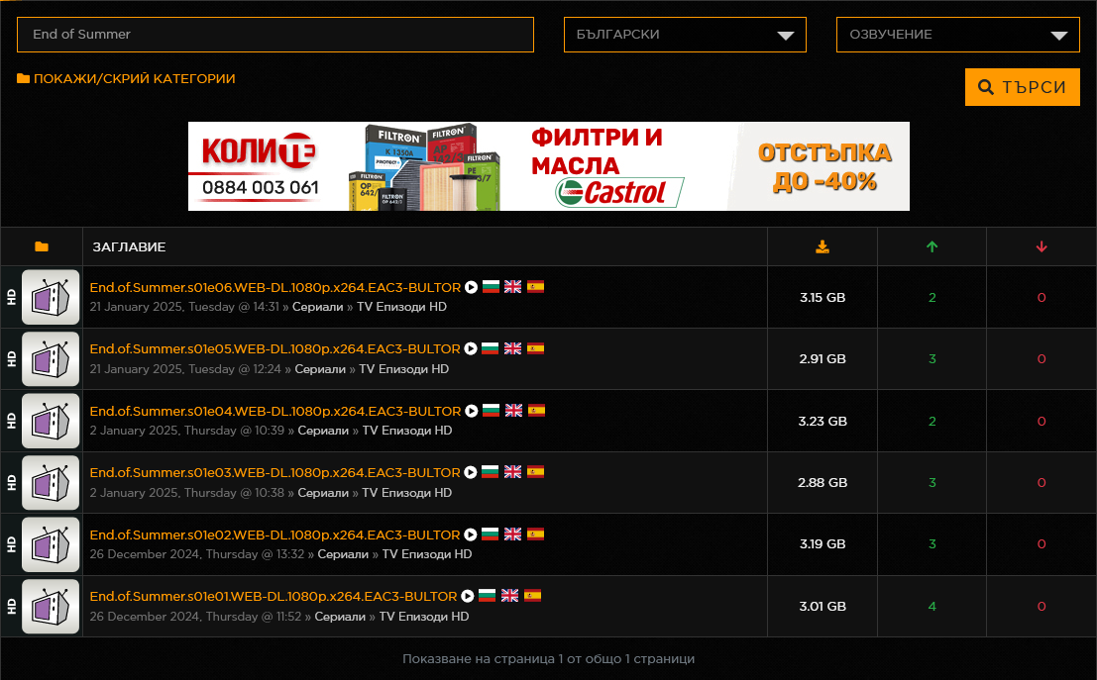The image size is (1097, 680).
Task: Click the TV category icon for s01e02
Action: pos(51,544)
